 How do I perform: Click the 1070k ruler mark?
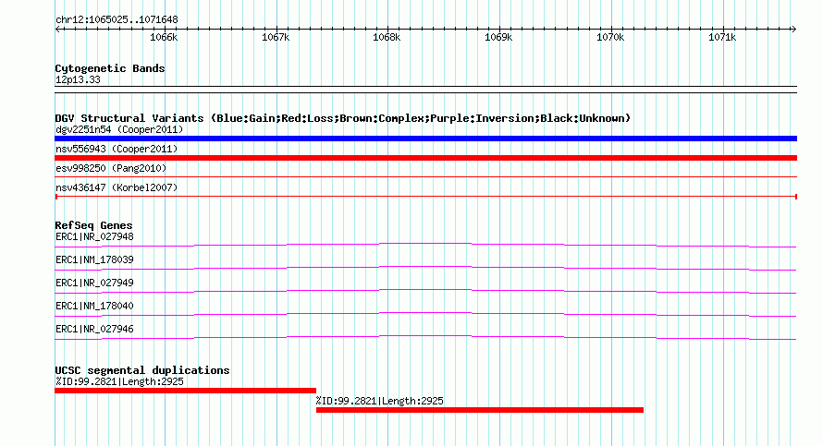pyautogui.click(x=610, y=37)
